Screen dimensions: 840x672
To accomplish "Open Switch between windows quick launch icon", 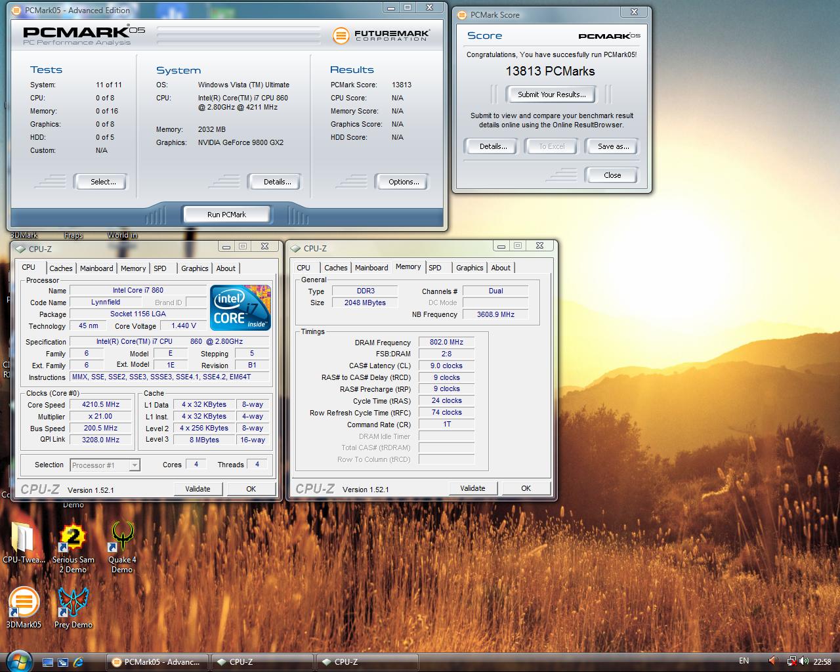I will point(63,662).
